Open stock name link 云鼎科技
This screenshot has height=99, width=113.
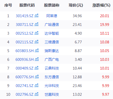point(52,68)
